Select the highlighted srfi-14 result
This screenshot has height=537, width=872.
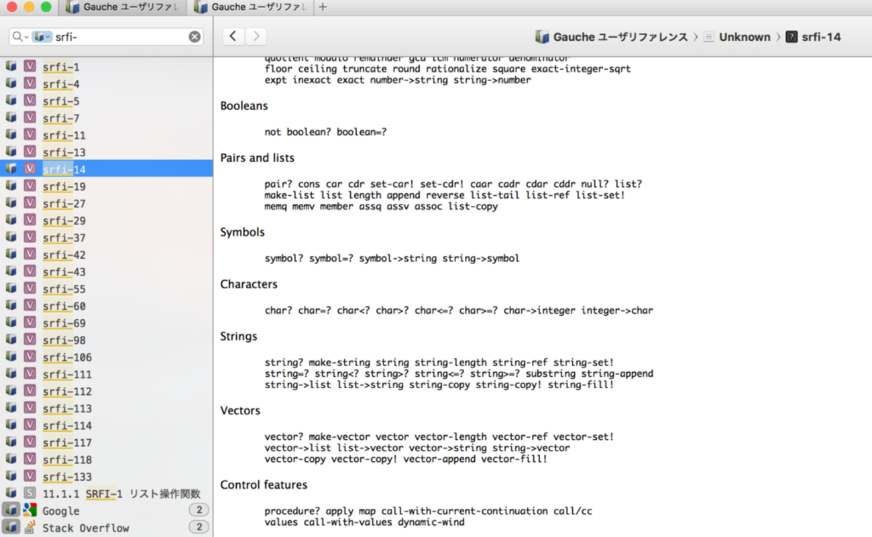pyautogui.click(x=107, y=169)
